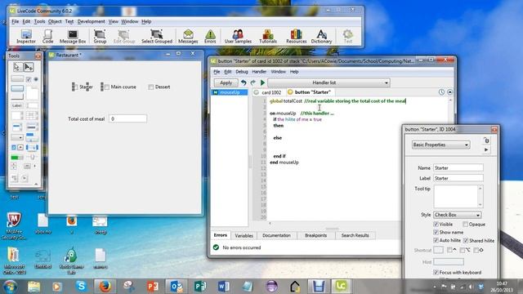Open the Debug menu in script editor
Viewport: 523px width, 294px height.
pos(242,72)
